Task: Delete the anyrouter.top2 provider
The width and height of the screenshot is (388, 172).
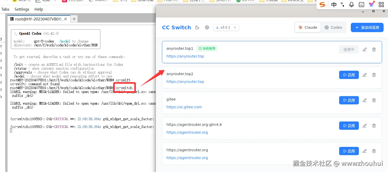Action: 374,75
